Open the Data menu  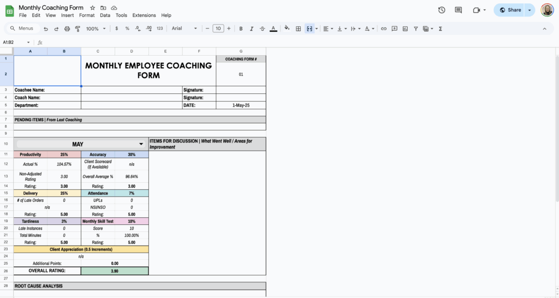point(105,15)
